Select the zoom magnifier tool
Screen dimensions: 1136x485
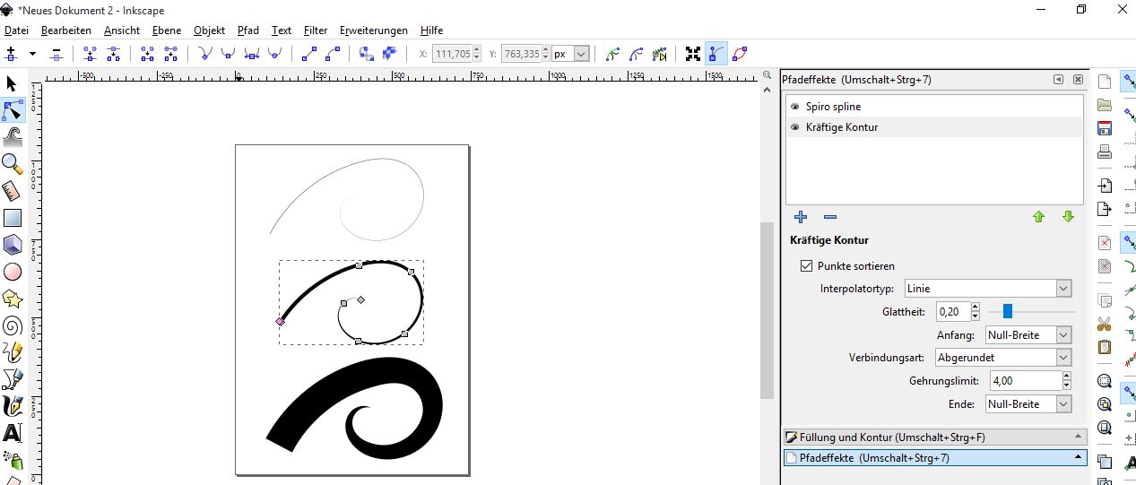point(12,163)
